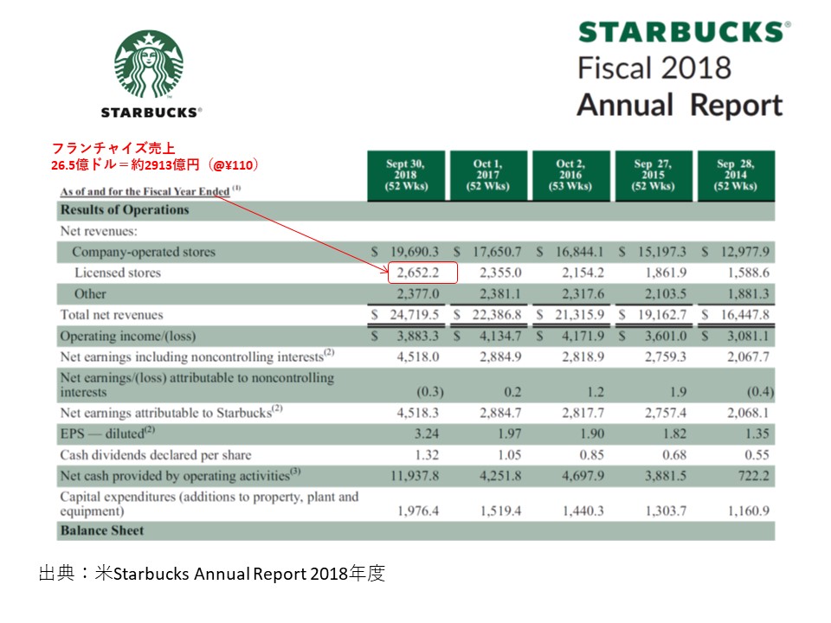Select licensed stores value 2,355.0
Screen dimensions: 831x623
(501, 273)
